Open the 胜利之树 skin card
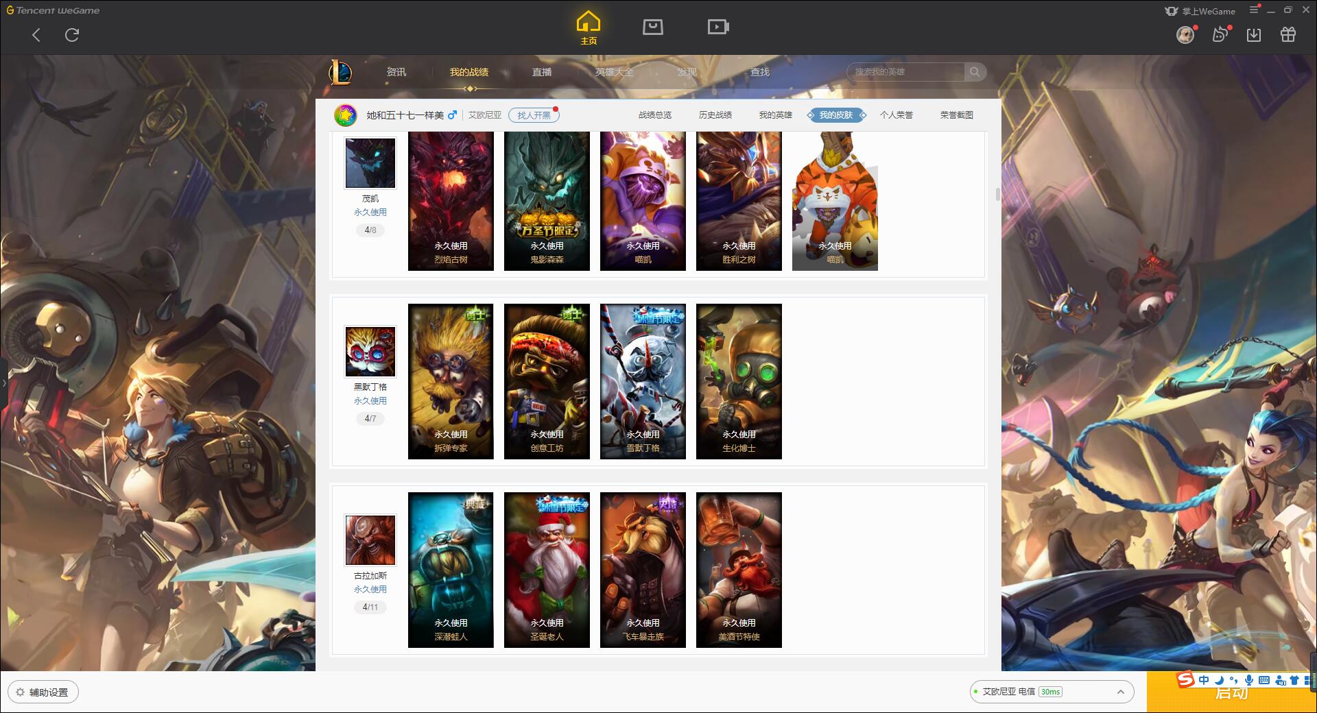 point(739,201)
